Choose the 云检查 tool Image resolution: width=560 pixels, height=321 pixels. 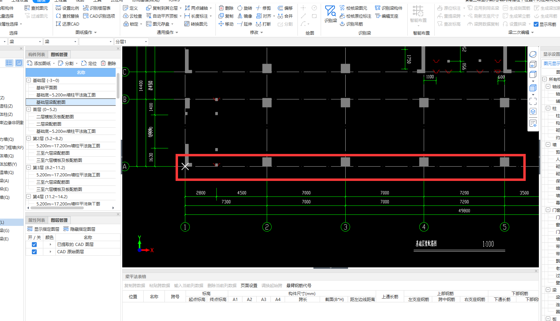click(132, 16)
